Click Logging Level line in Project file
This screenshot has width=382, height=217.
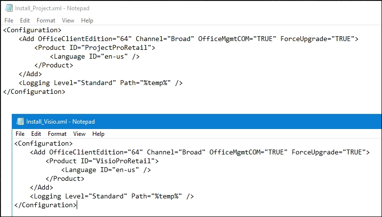coord(101,83)
